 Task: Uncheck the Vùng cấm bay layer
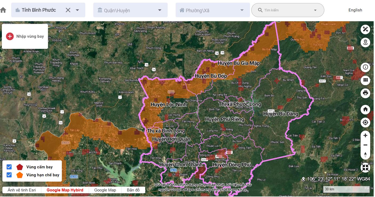pos(9,167)
